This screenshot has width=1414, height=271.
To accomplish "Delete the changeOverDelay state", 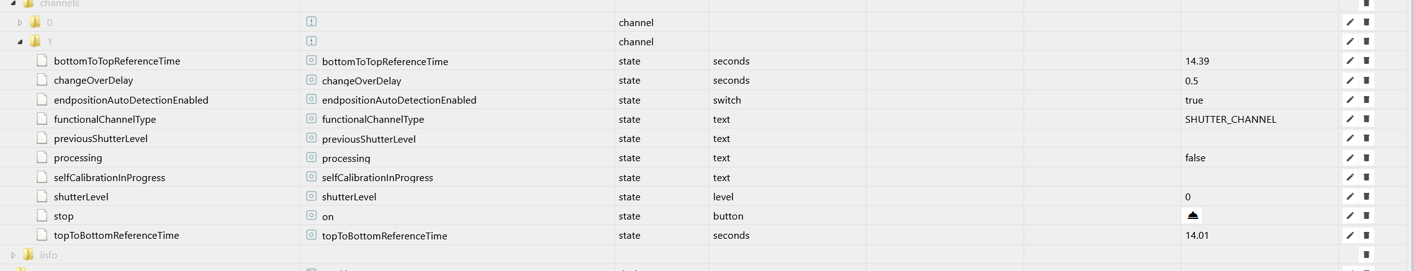I will [1366, 80].
